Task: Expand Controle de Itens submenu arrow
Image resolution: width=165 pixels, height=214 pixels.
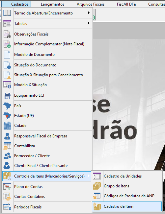Action: (89, 176)
